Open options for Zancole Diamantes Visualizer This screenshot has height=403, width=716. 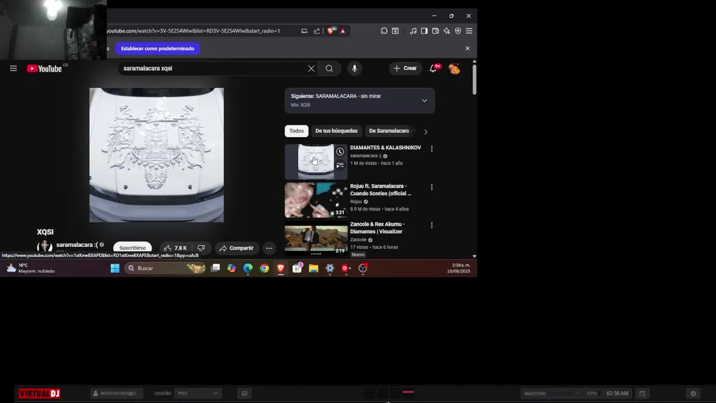pyautogui.click(x=431, y=225)
